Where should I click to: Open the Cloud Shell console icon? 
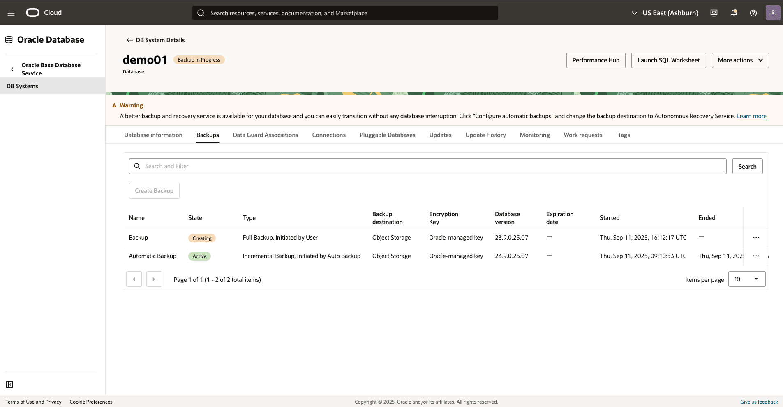click(x=714, y=13)
